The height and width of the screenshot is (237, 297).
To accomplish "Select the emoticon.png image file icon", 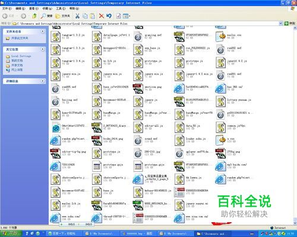I will (x=138, y=88).
